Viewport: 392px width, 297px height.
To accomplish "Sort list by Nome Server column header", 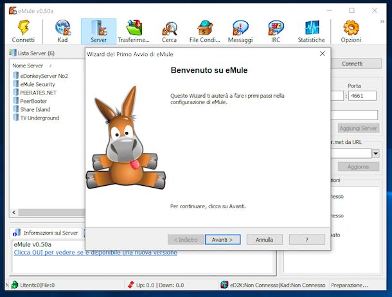I will 28,66.
